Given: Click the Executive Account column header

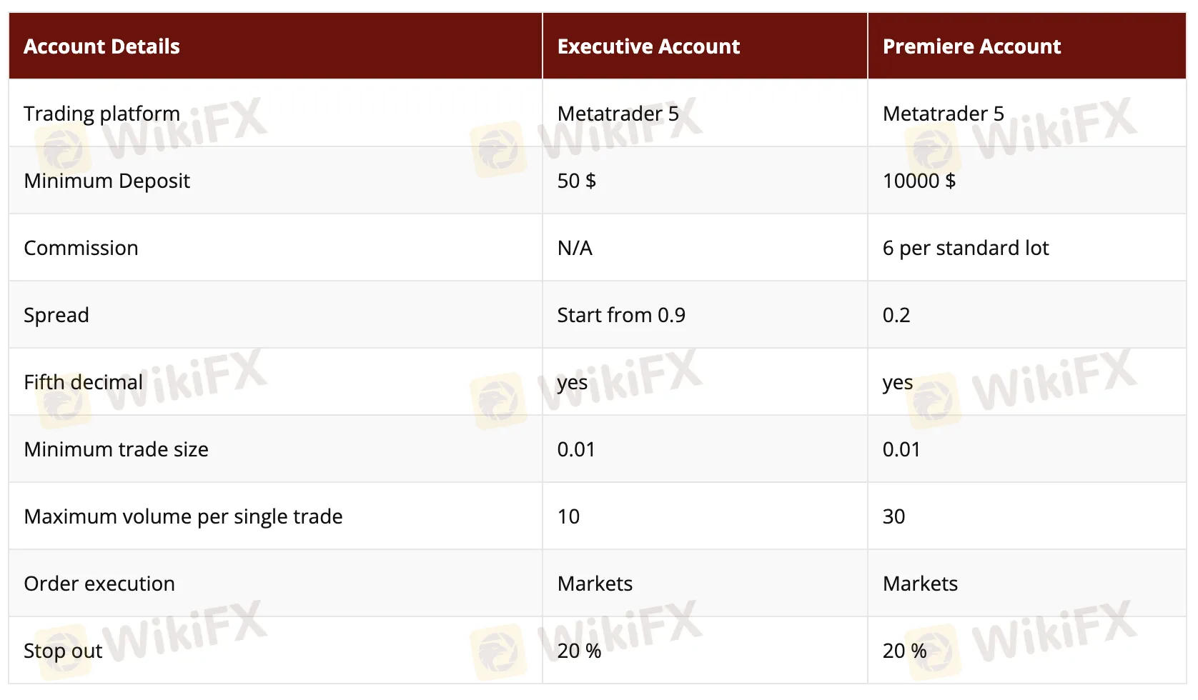Looking at the screenshot, I should pos(648,46).
